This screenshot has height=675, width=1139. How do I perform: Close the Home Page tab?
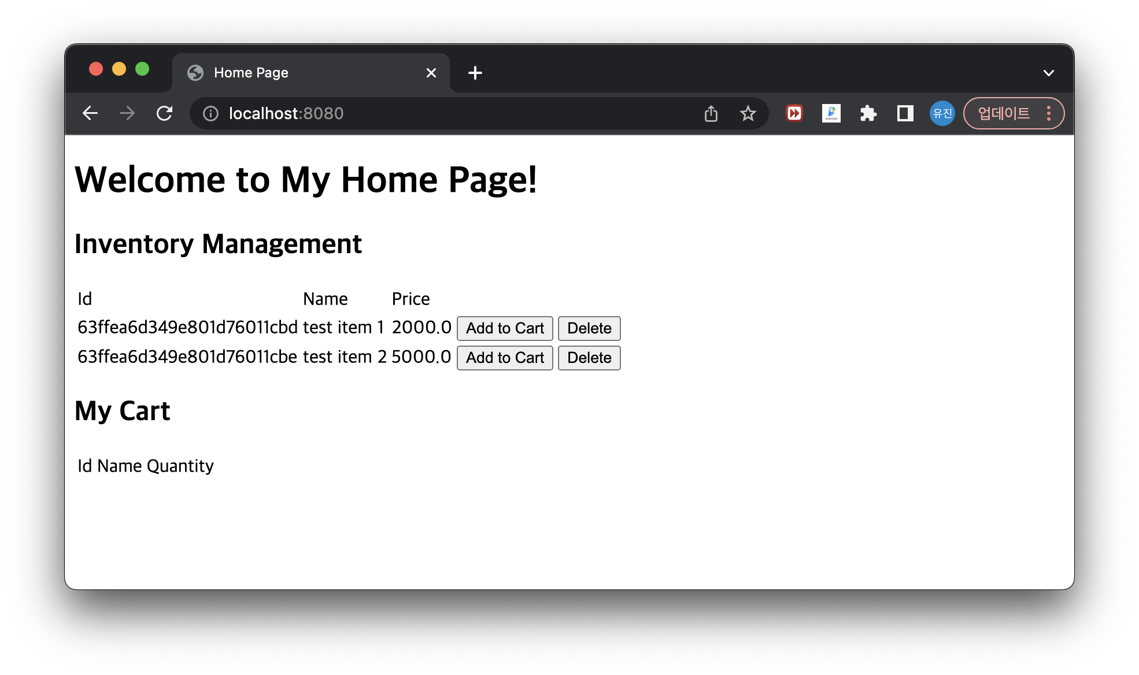[x=431, y=73]
